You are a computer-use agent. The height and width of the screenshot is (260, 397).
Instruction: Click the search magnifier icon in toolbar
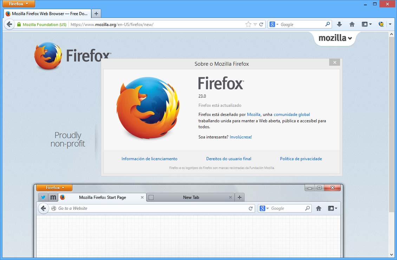point(328,24)
